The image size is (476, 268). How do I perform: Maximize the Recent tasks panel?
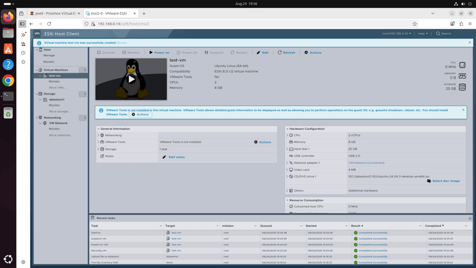tap(470, 218)
